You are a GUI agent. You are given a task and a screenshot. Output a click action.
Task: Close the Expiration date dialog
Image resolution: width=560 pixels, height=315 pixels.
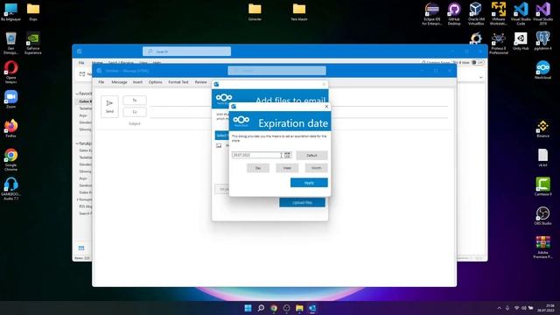tap(326, 107)
